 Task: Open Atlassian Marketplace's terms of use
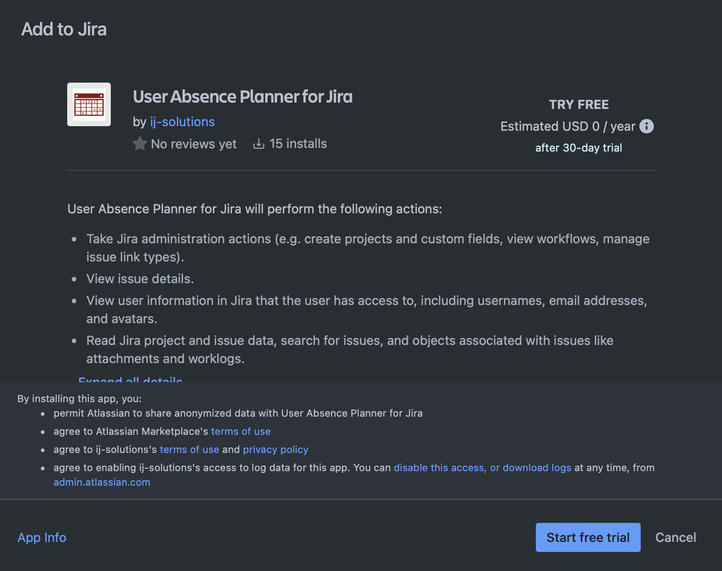[241, 431]
